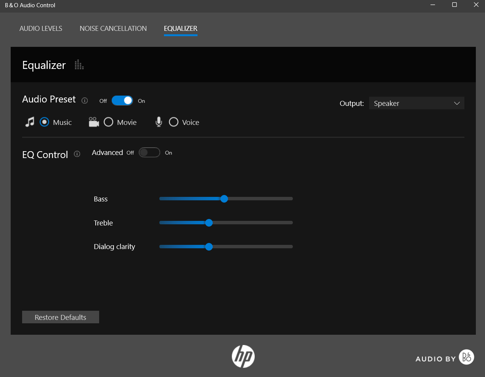Click the HP logo at bottom

[x=243, y=356]
